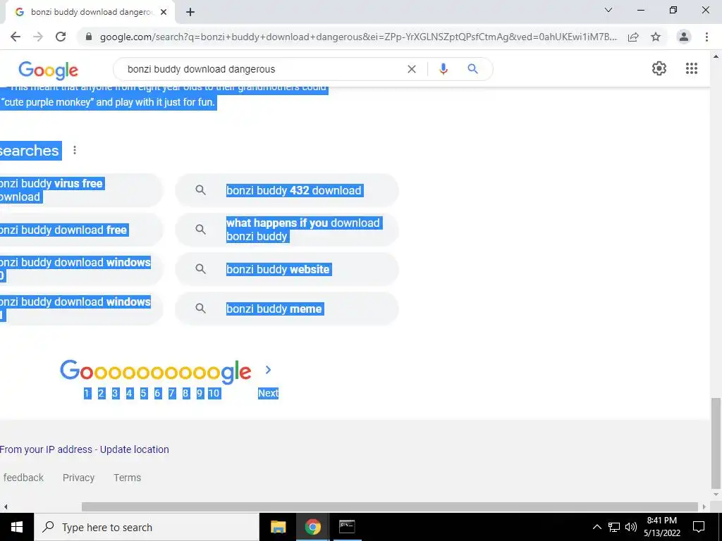Show hidden system tray icons
Viewport: 722px width, 541px height.
pyautogui.click(x=596, y=527)
